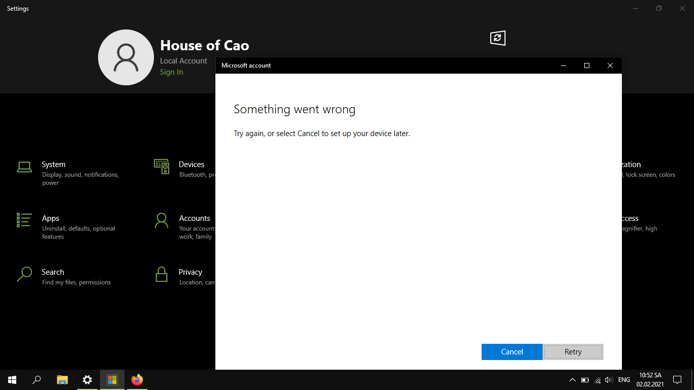Open the Action Center notification icon
Image resolution: width=694 pixels, height=390 pixels.
point(677,380)
